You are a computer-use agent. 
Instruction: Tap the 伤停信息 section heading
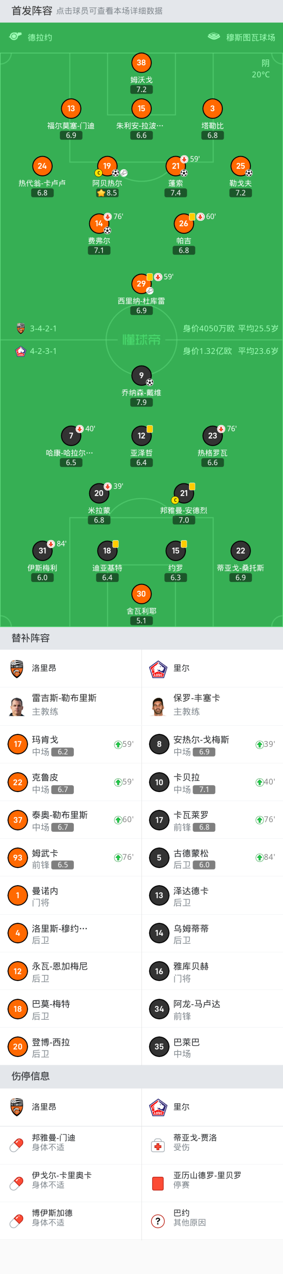[x=31, y=1076]
